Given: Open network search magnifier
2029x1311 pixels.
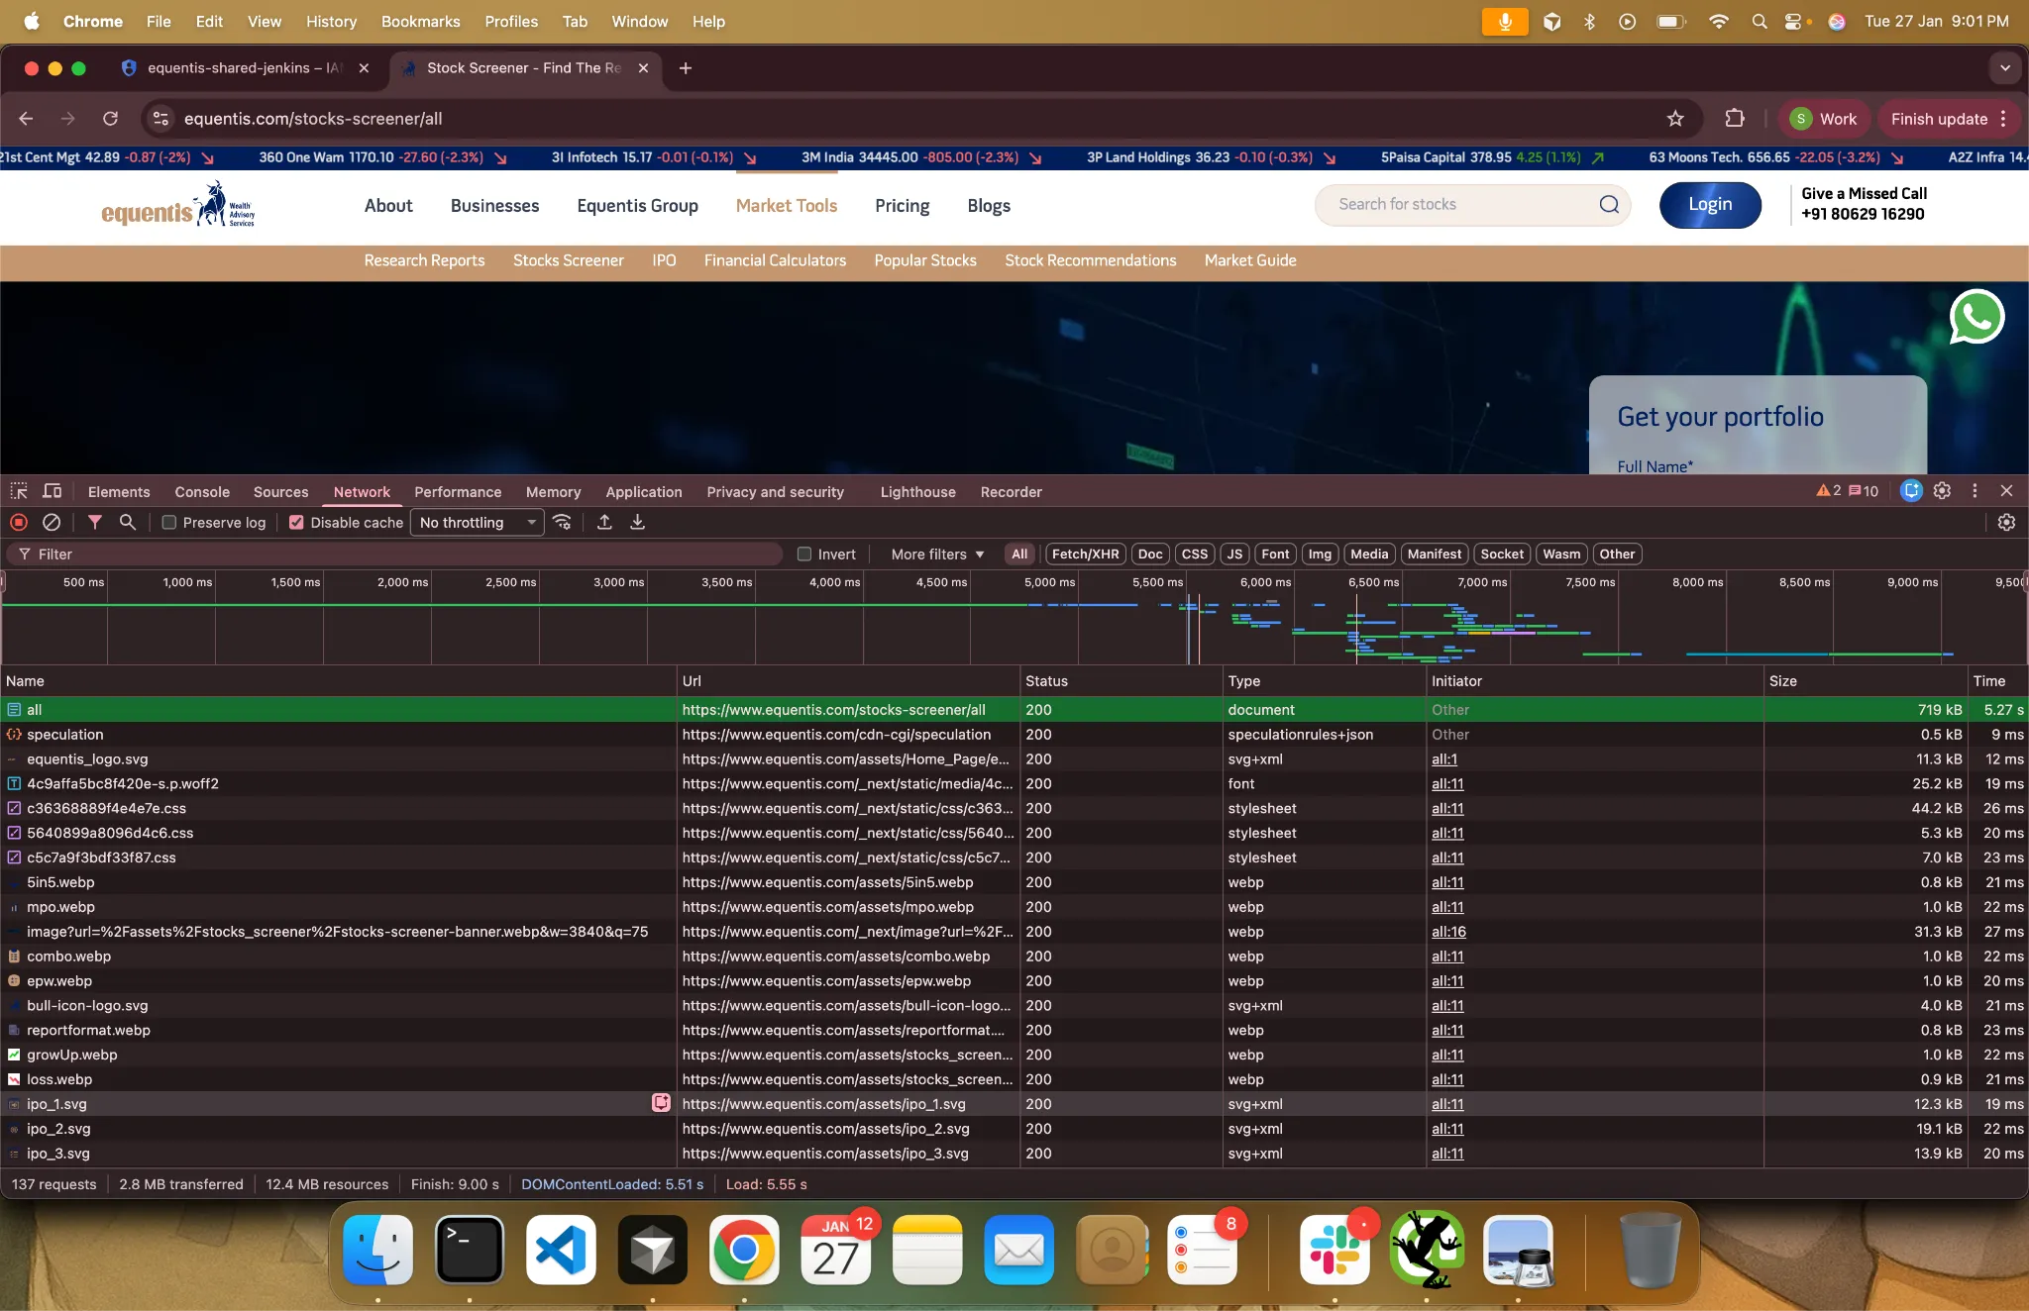Looking at the screenshot, I should click(x=128, y=522).
